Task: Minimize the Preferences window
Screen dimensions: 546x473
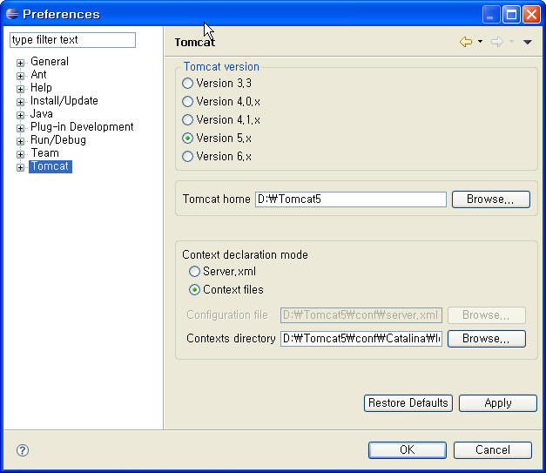Action: [491, 14]
